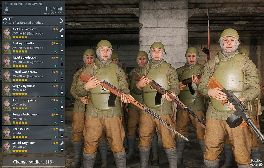Image resolution: width=264 pixels, height=168 pixels.
Task: Click the triple-bullet machine gunner icon above 1/1
Action: 60,9
